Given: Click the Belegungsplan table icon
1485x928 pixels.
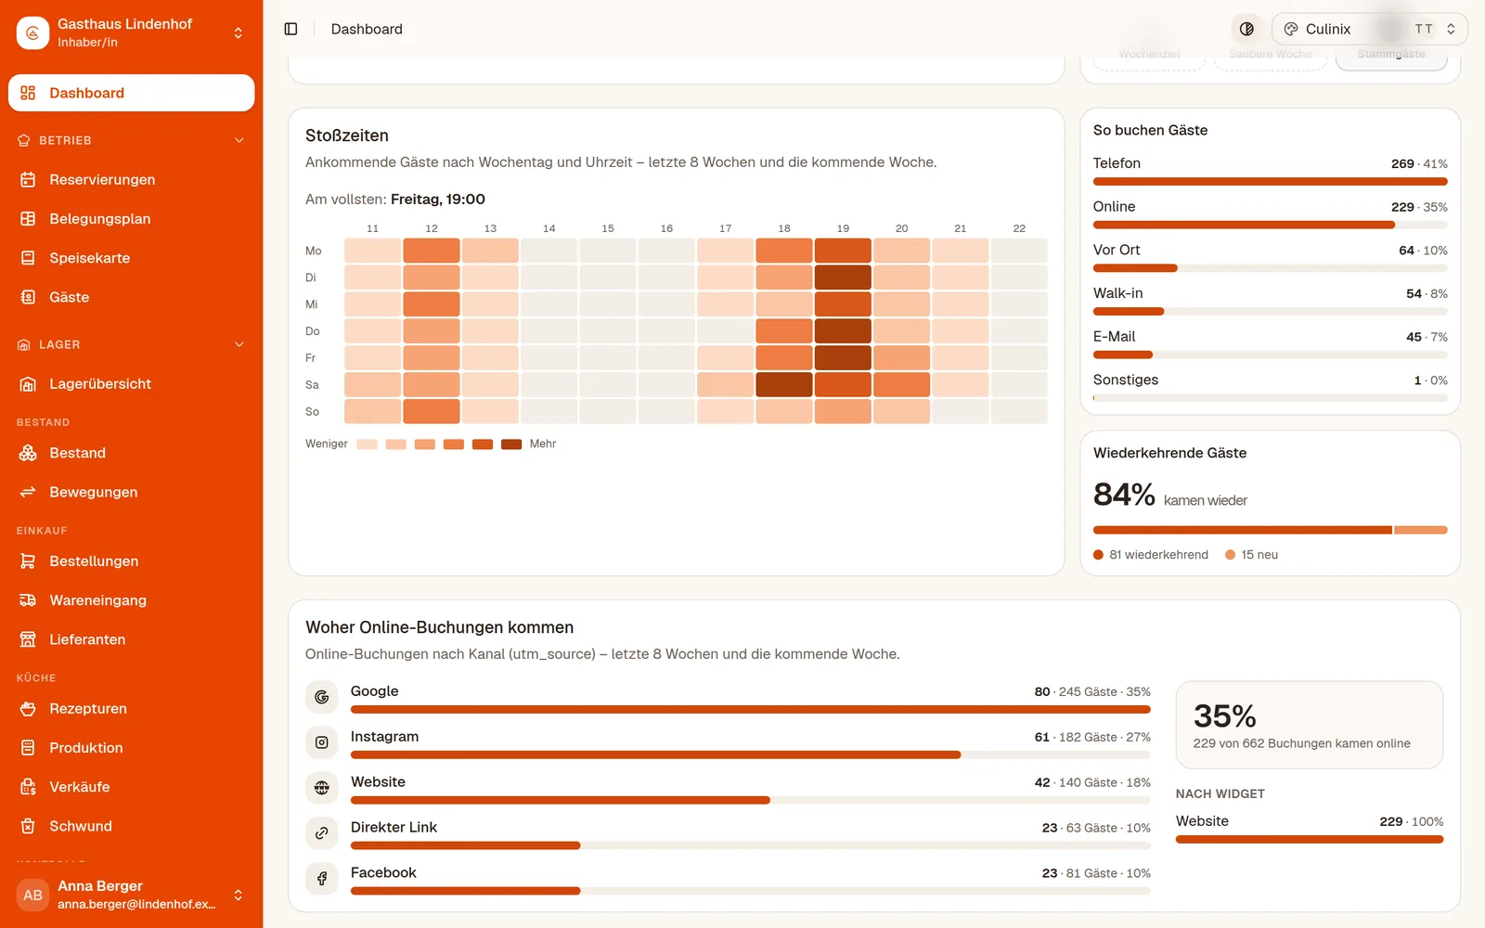Looking at the screenshot, I should pyautogui.click(x=28, y=219).
